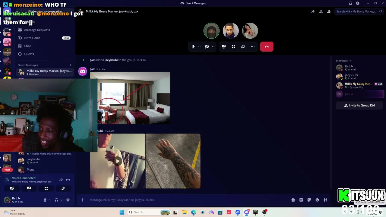Image resolution: width=386 pixels, height=217 pixels.
Task: Start an Activity from the call controls
Action: (x=233, y=47)
